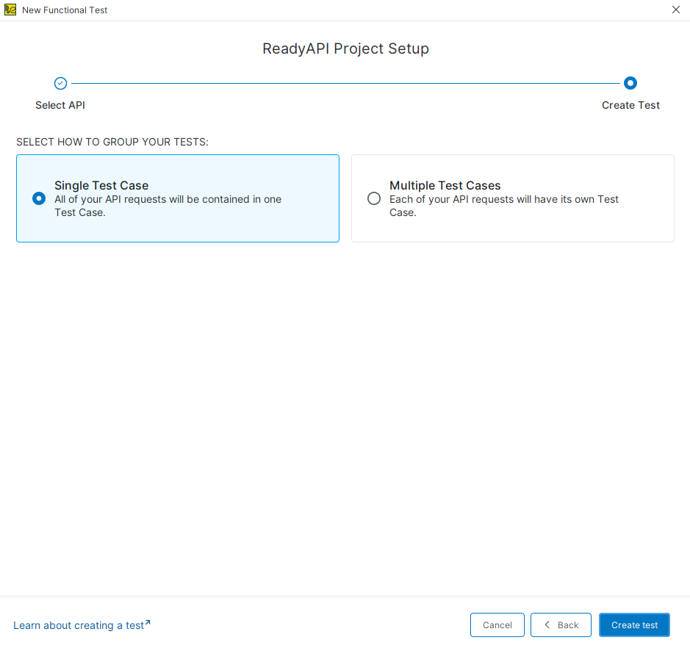Click the Create Test step label
Viewport: 690px width, 651px height.
[x=630, y=105]
